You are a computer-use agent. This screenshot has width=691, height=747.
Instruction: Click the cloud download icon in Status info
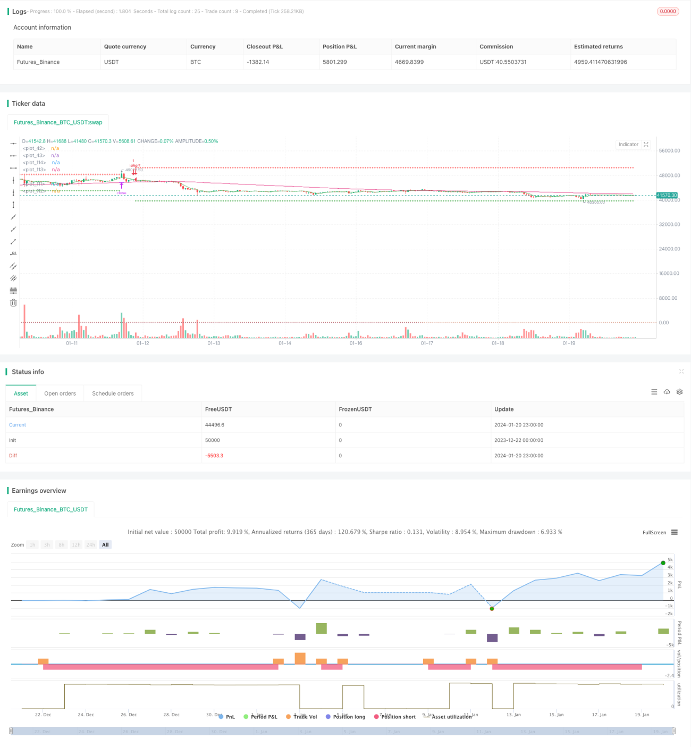pos(667,392)
